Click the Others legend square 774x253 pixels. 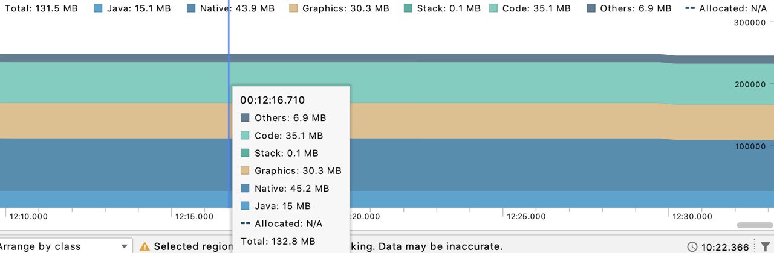591,8
